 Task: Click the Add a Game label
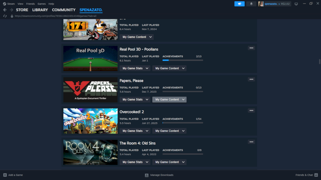tap(16, 175)
